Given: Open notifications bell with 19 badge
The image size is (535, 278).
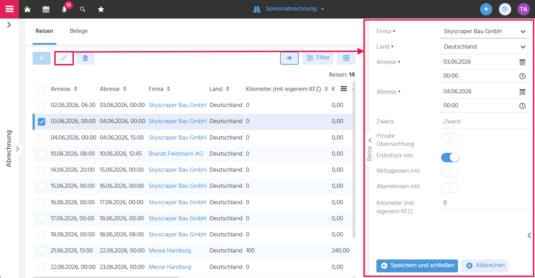Looking at the screenshot, I should click(64, 9).
